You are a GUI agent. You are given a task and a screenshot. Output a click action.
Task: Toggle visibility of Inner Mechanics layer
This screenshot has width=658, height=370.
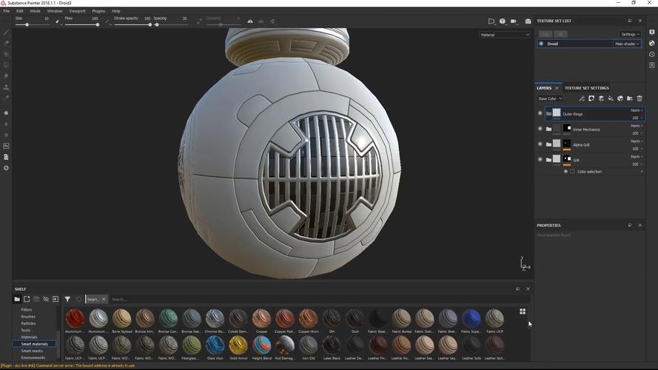point(540,129)
